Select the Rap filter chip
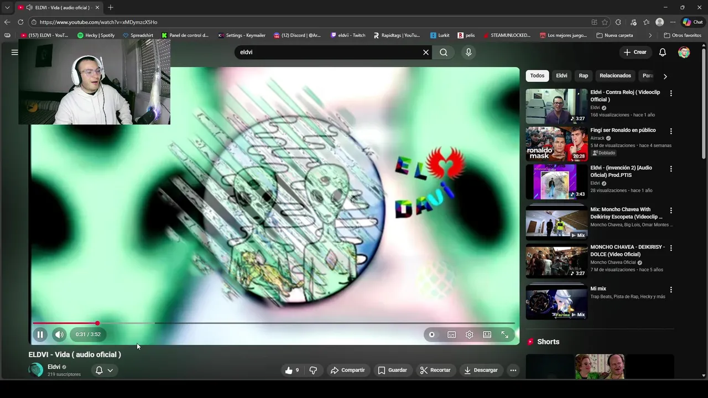Viewport: 708px width, 398px height. pyautogui.click(x=584, y=76)
